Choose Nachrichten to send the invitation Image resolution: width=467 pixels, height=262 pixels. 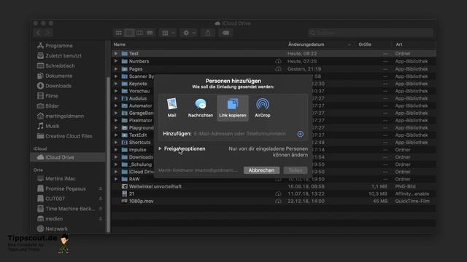(x=201, y=108)
